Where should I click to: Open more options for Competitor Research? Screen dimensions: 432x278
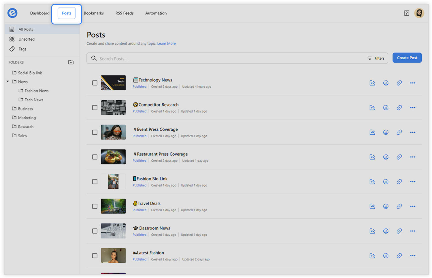click(x=413, y=108)
